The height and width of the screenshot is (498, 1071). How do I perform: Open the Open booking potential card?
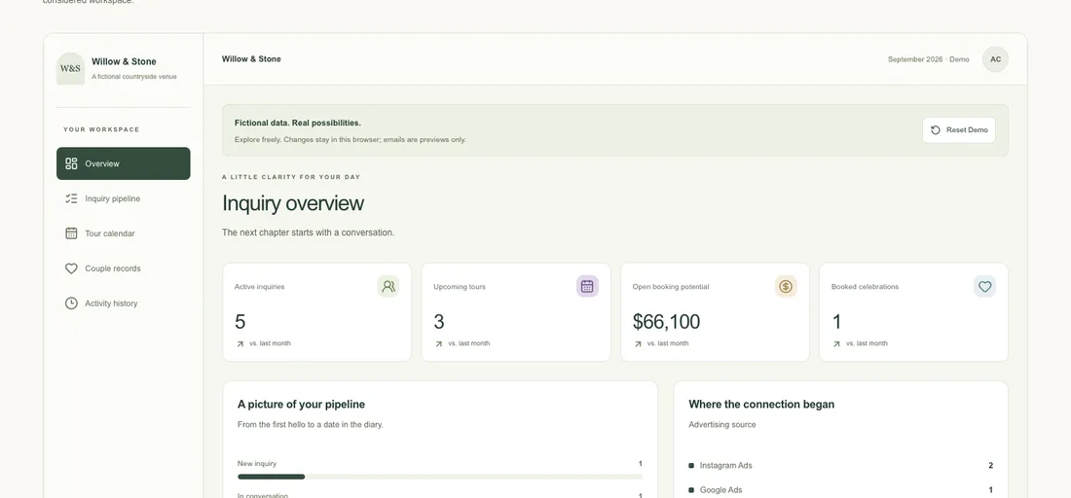click(x=716, y=312)
